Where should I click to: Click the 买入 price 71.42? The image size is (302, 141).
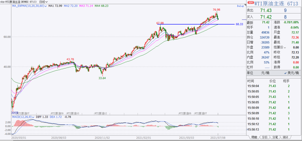[x=265, y=17]
